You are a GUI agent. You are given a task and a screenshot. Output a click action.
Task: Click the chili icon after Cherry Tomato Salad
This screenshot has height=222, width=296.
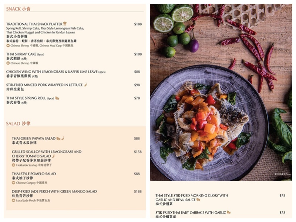coord(53,156)
